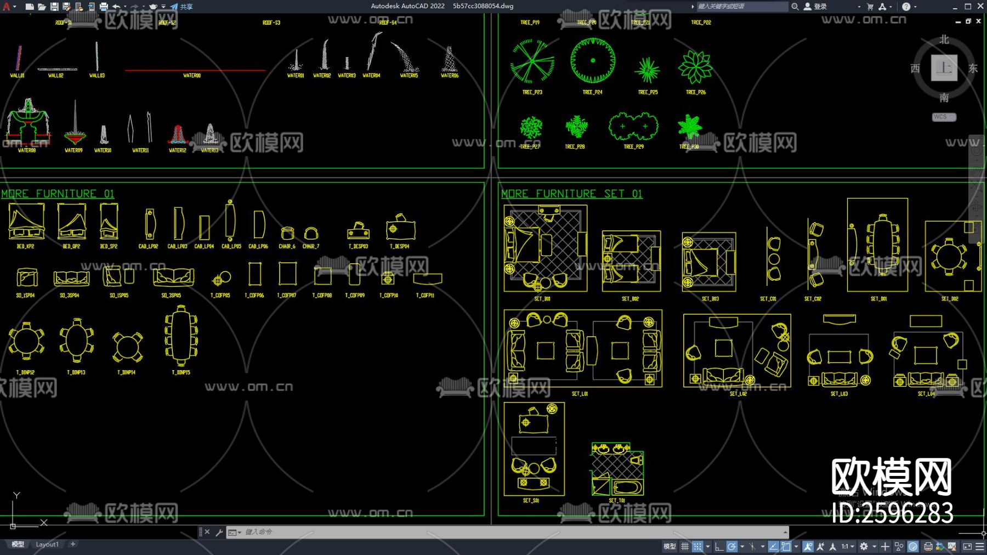Click the Plot printer icon in title bar
Image resolution: width=987 pixels, height=555 pixels.
(104, 7)
